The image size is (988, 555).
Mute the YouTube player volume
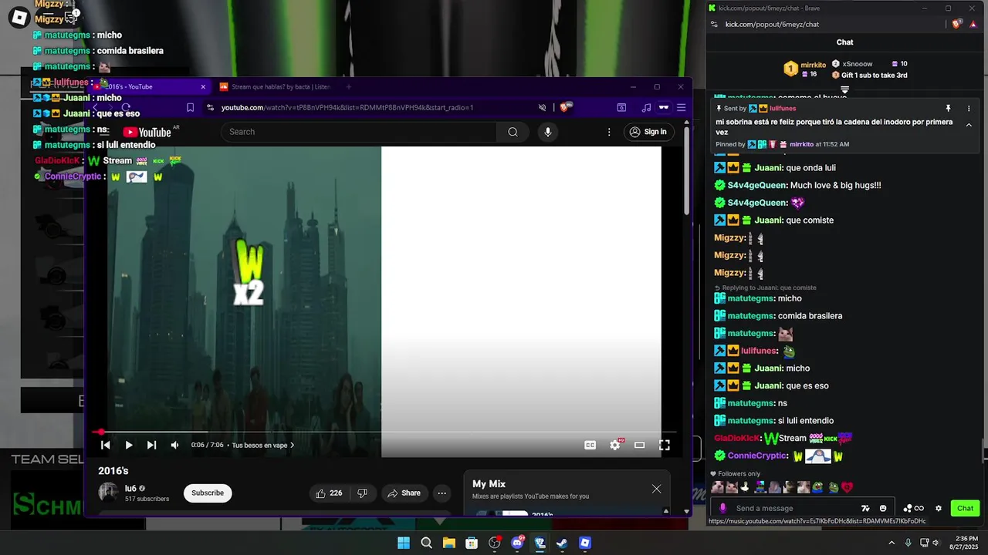coord(174,445)
